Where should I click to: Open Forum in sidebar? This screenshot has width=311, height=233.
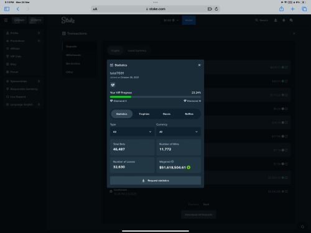click(23, 72)
